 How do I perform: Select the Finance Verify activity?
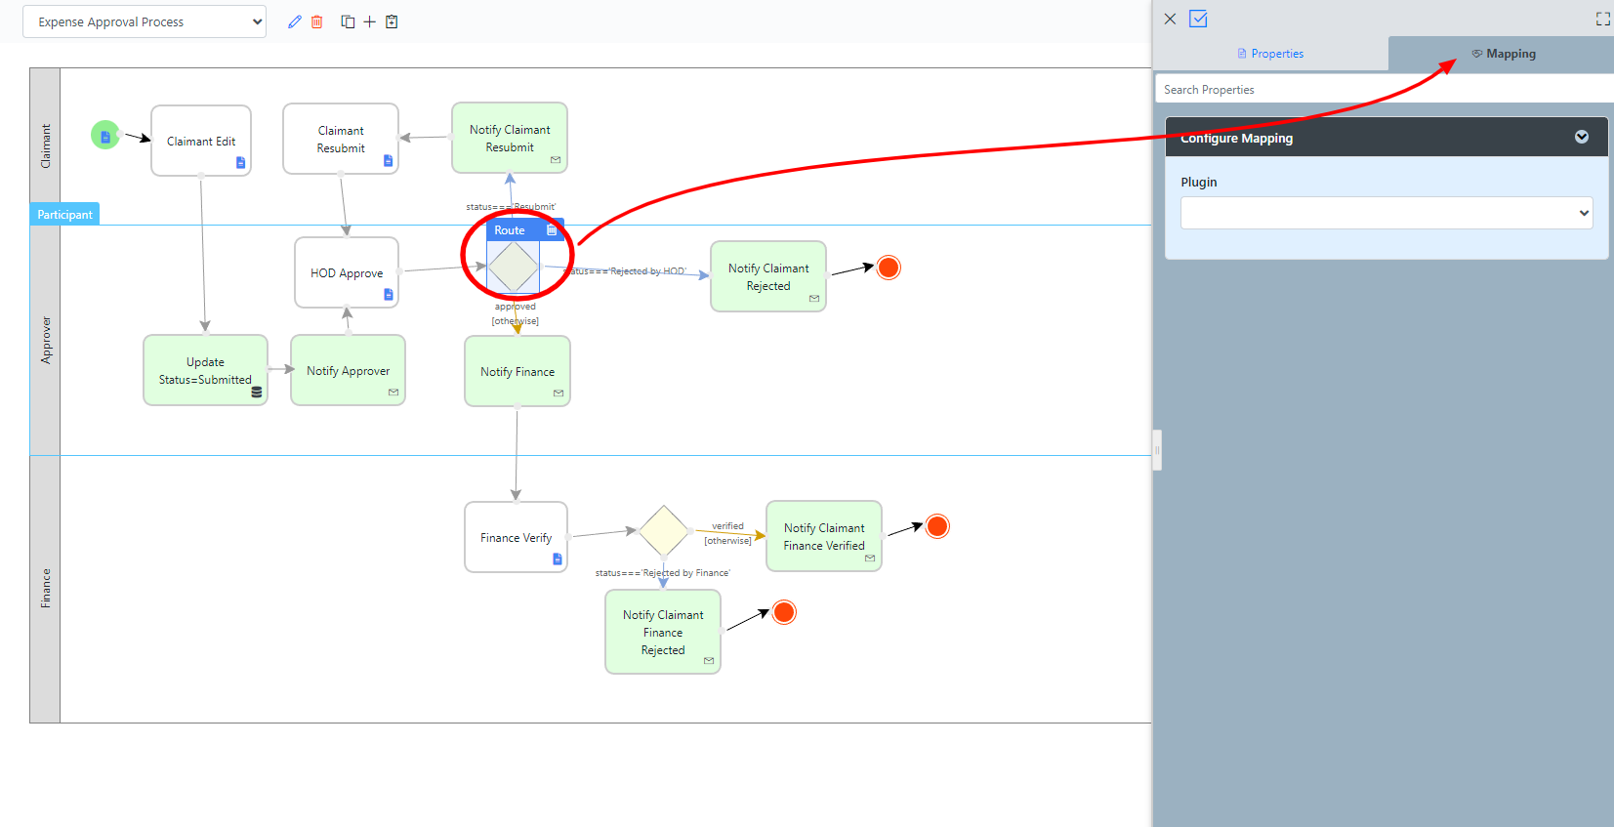click(516, 537)
